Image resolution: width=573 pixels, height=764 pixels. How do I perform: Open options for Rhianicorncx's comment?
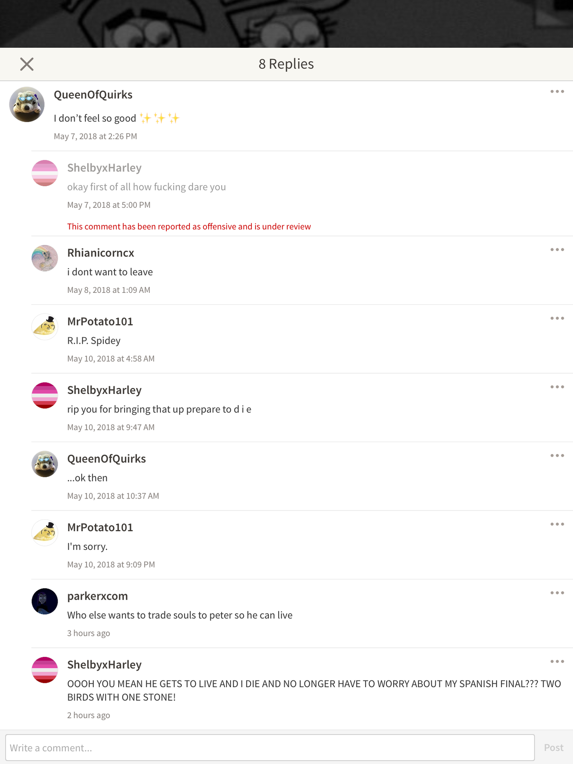pyautogui.click(x=557, y=249)
